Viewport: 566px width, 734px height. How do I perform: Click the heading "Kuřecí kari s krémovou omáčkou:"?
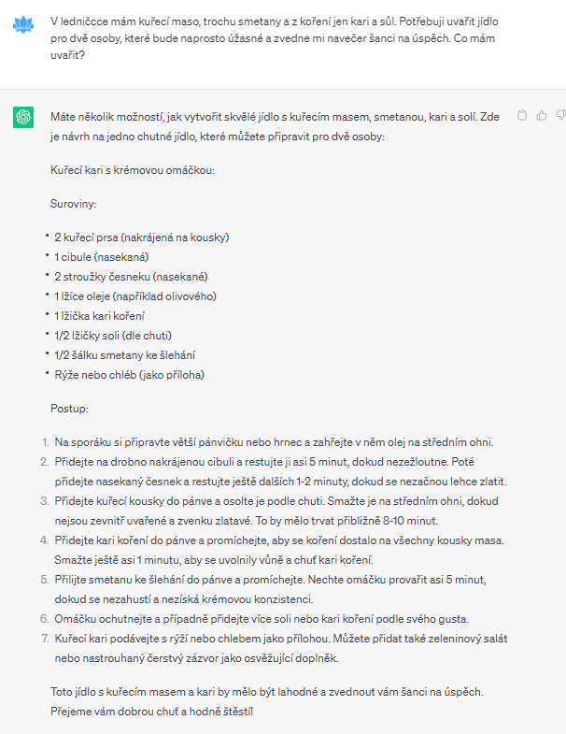click(x=133, y=170)
